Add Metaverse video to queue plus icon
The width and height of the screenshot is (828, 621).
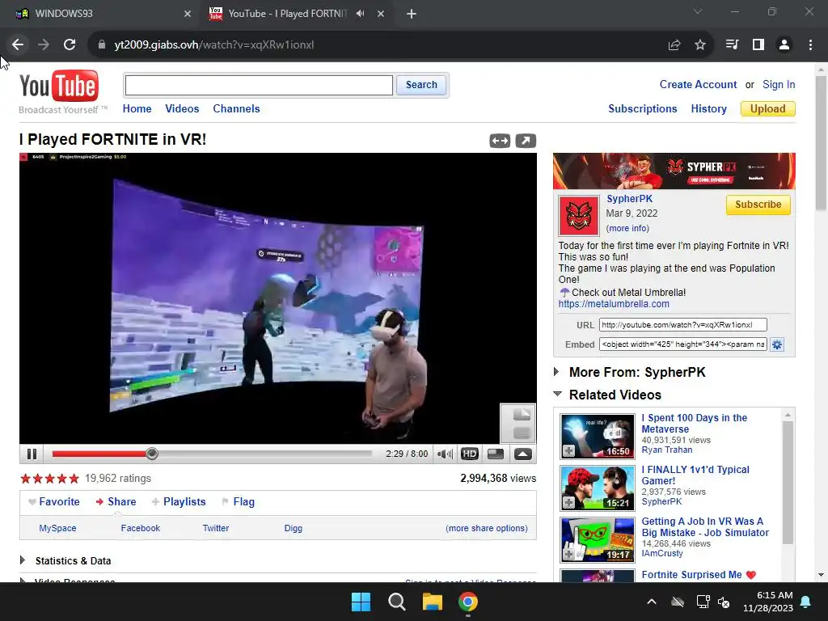(x=568, y=451)
